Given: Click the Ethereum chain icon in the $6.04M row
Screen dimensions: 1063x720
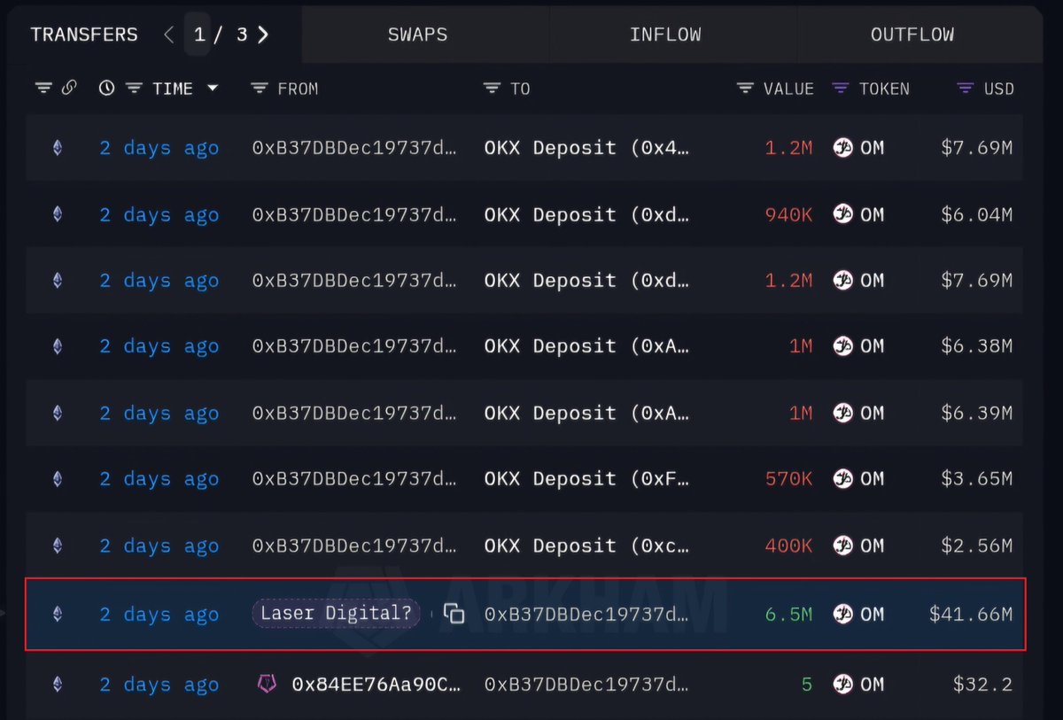Looking at the screenshot, I should point(58,214).
